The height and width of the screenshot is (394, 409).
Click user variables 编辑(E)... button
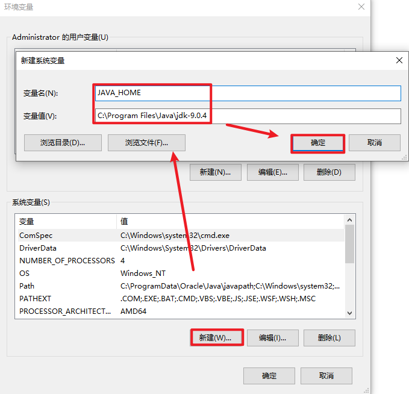coord(272,172)
